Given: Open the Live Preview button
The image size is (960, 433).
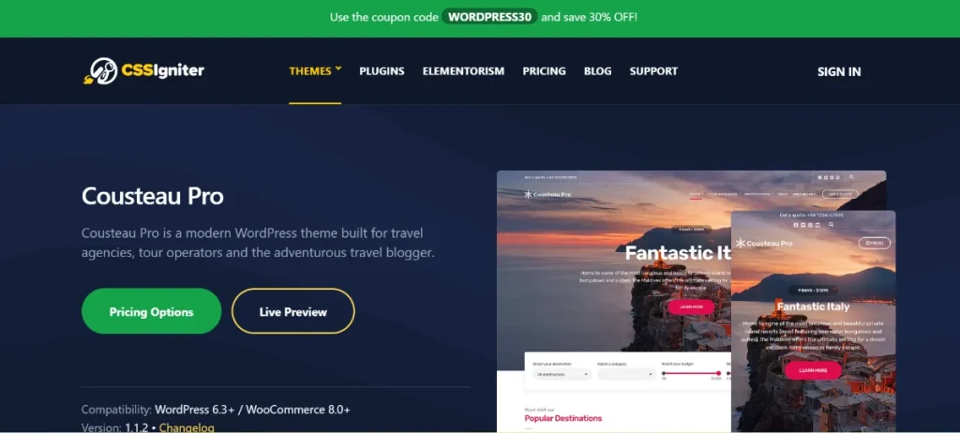Looking at the screenshot, I should coord(292,311).
